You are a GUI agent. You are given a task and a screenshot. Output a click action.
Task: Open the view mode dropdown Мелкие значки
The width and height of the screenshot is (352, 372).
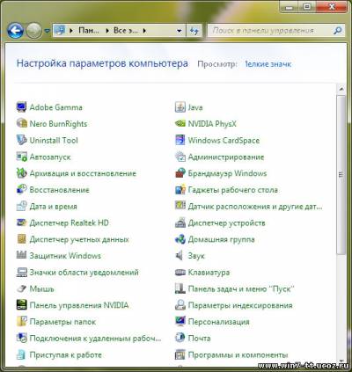pos(268,64)
